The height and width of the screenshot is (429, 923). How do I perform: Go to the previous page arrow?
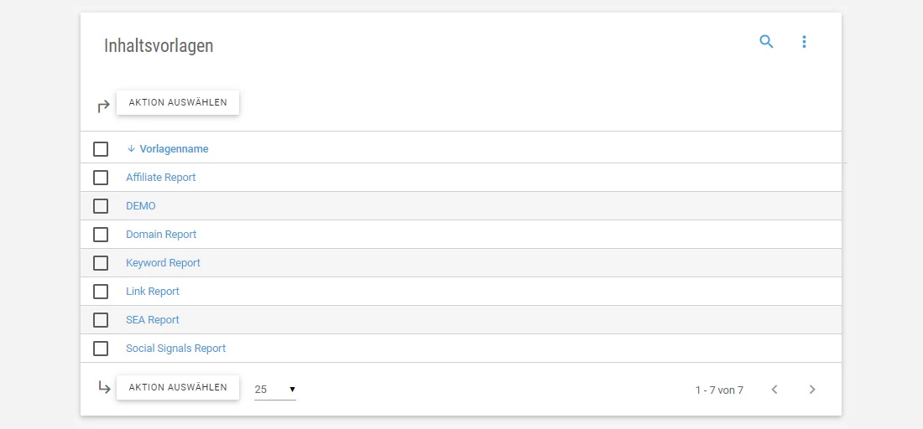774,390
